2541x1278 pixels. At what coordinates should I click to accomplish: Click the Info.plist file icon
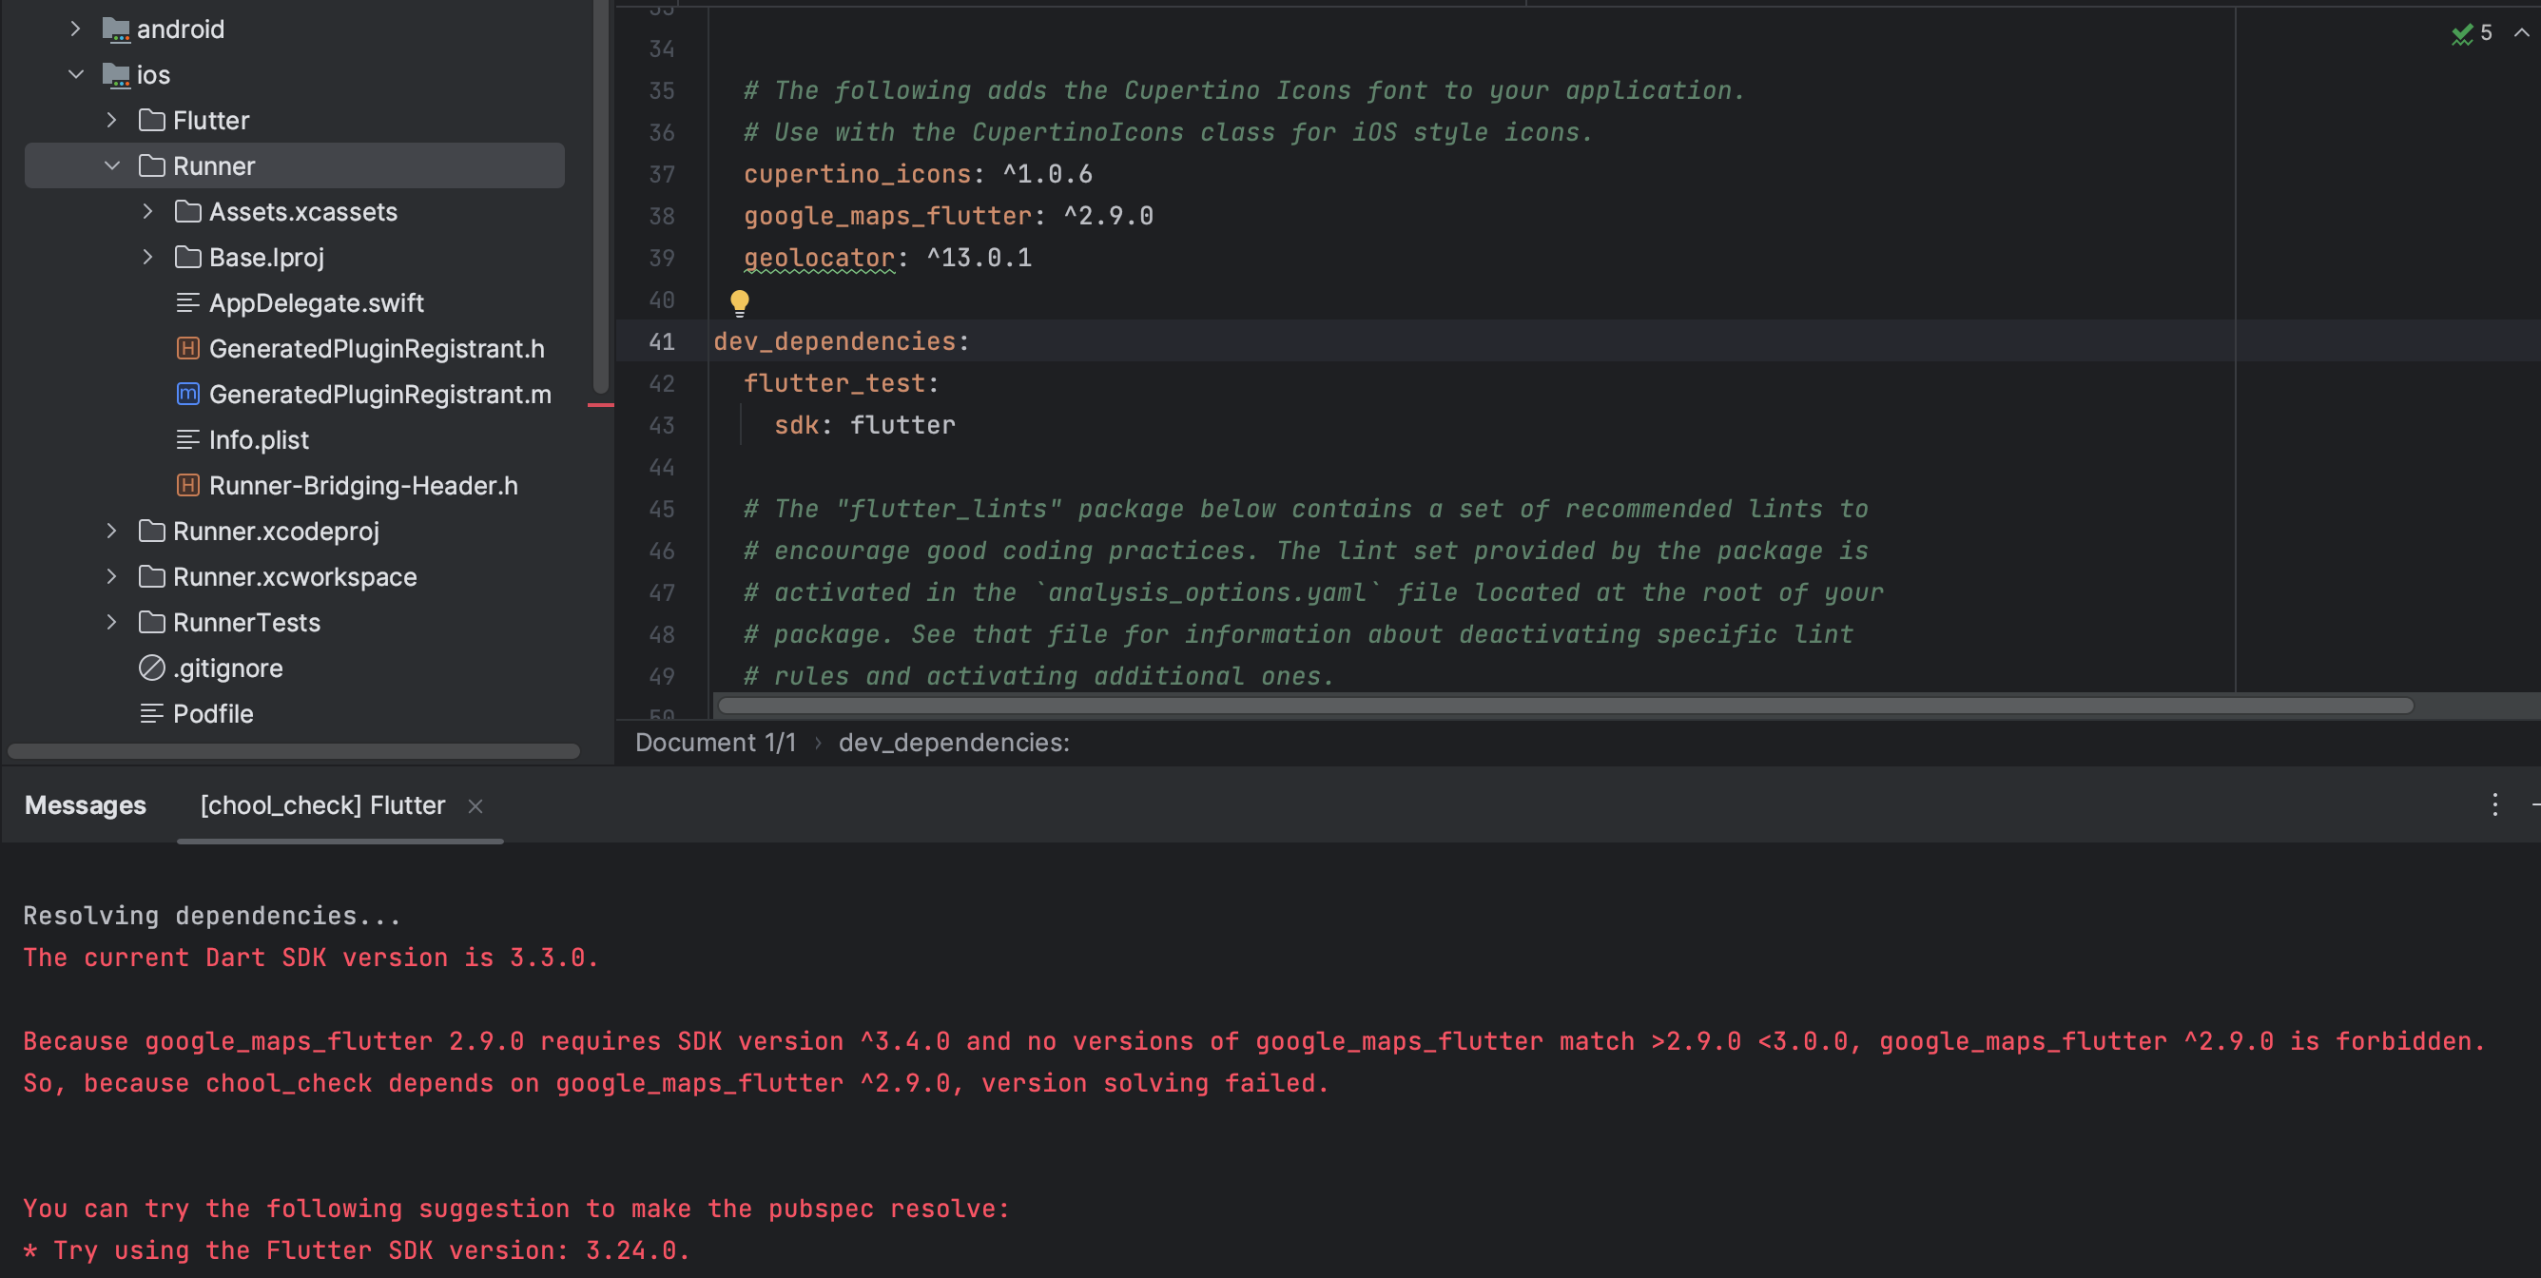click(x=188, y=440)
